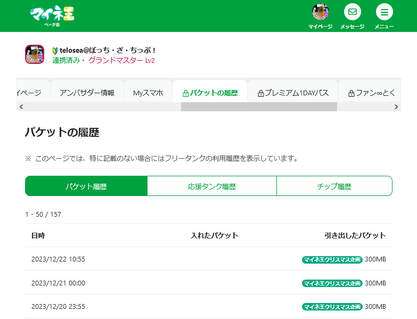
Task: Click マイネ王クリスマス企画 badge for 2023/12/22
Action: [332, 260]
